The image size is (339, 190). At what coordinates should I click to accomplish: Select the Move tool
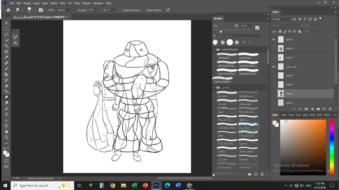tap(6, 23)
